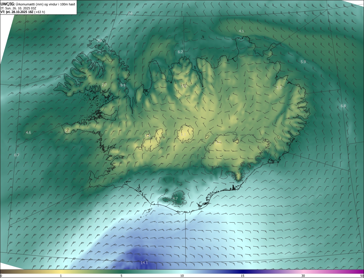Click the 14.1 precipitation maximum label

point(144,263)
